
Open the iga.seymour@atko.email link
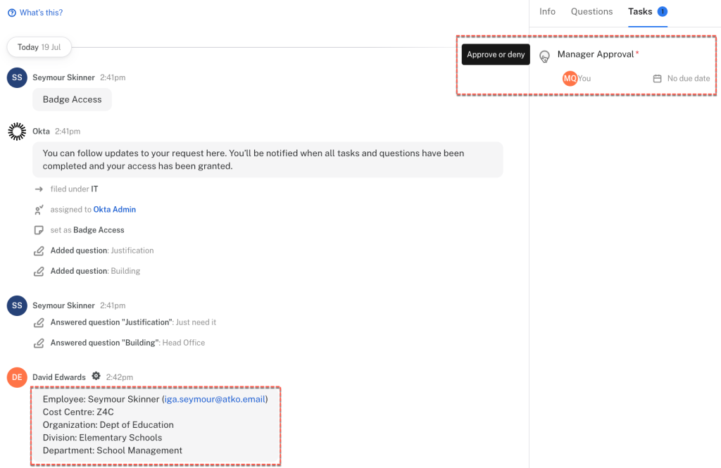(215, 399)
